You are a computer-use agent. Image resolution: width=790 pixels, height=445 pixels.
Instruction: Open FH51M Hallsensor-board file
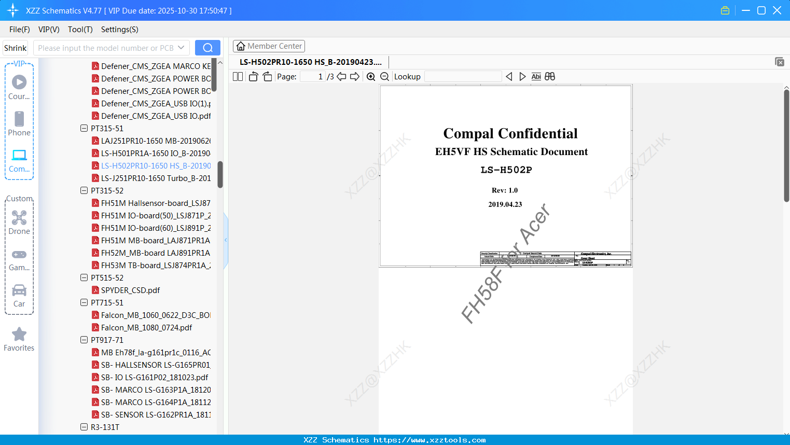(151, 203)
